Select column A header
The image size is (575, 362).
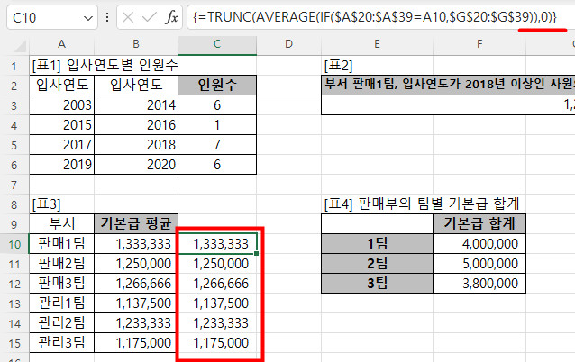tap(61, 44)
